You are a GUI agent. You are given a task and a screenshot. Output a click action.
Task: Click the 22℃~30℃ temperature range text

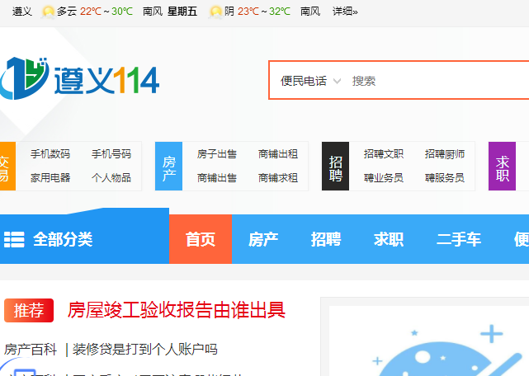click(106, 12)
